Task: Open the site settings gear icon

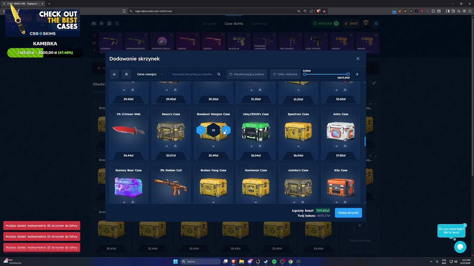Action: pos(376,24)
